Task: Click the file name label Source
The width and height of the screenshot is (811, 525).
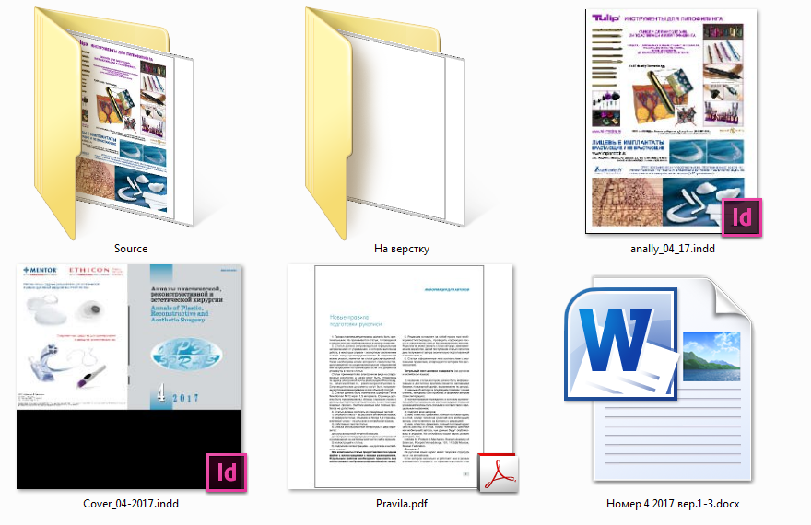Action: [131, 249]
